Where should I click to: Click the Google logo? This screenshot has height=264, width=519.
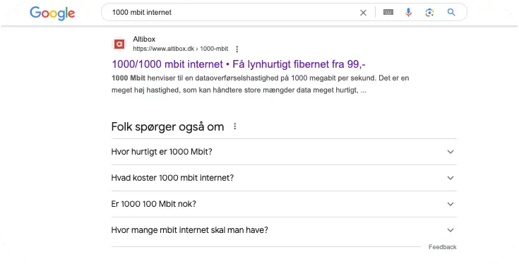coord(52,13)
